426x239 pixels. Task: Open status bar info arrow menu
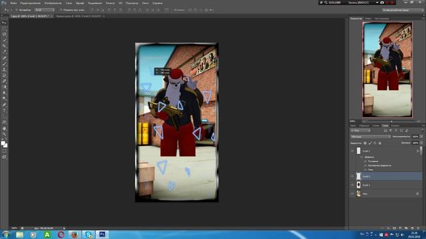click(64, 228)
